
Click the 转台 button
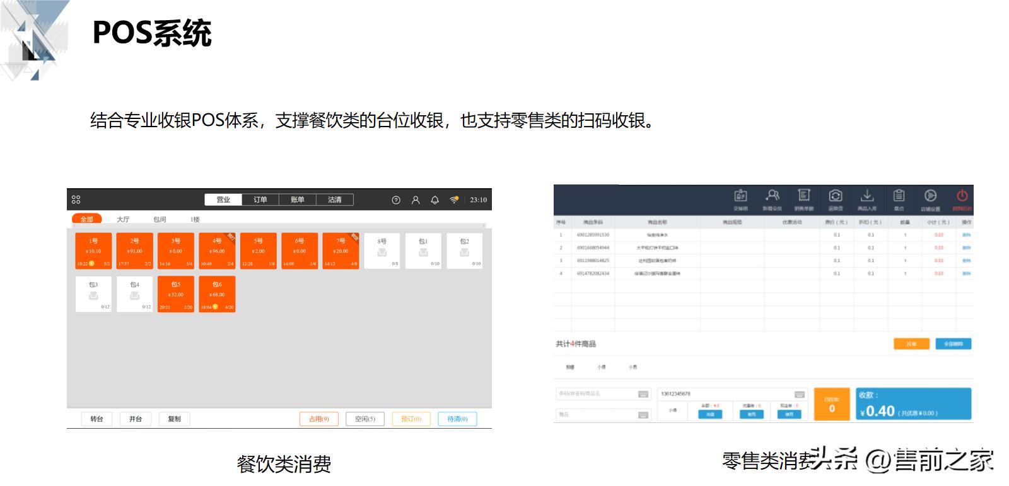pyautogui.click(x=96, y=419)
